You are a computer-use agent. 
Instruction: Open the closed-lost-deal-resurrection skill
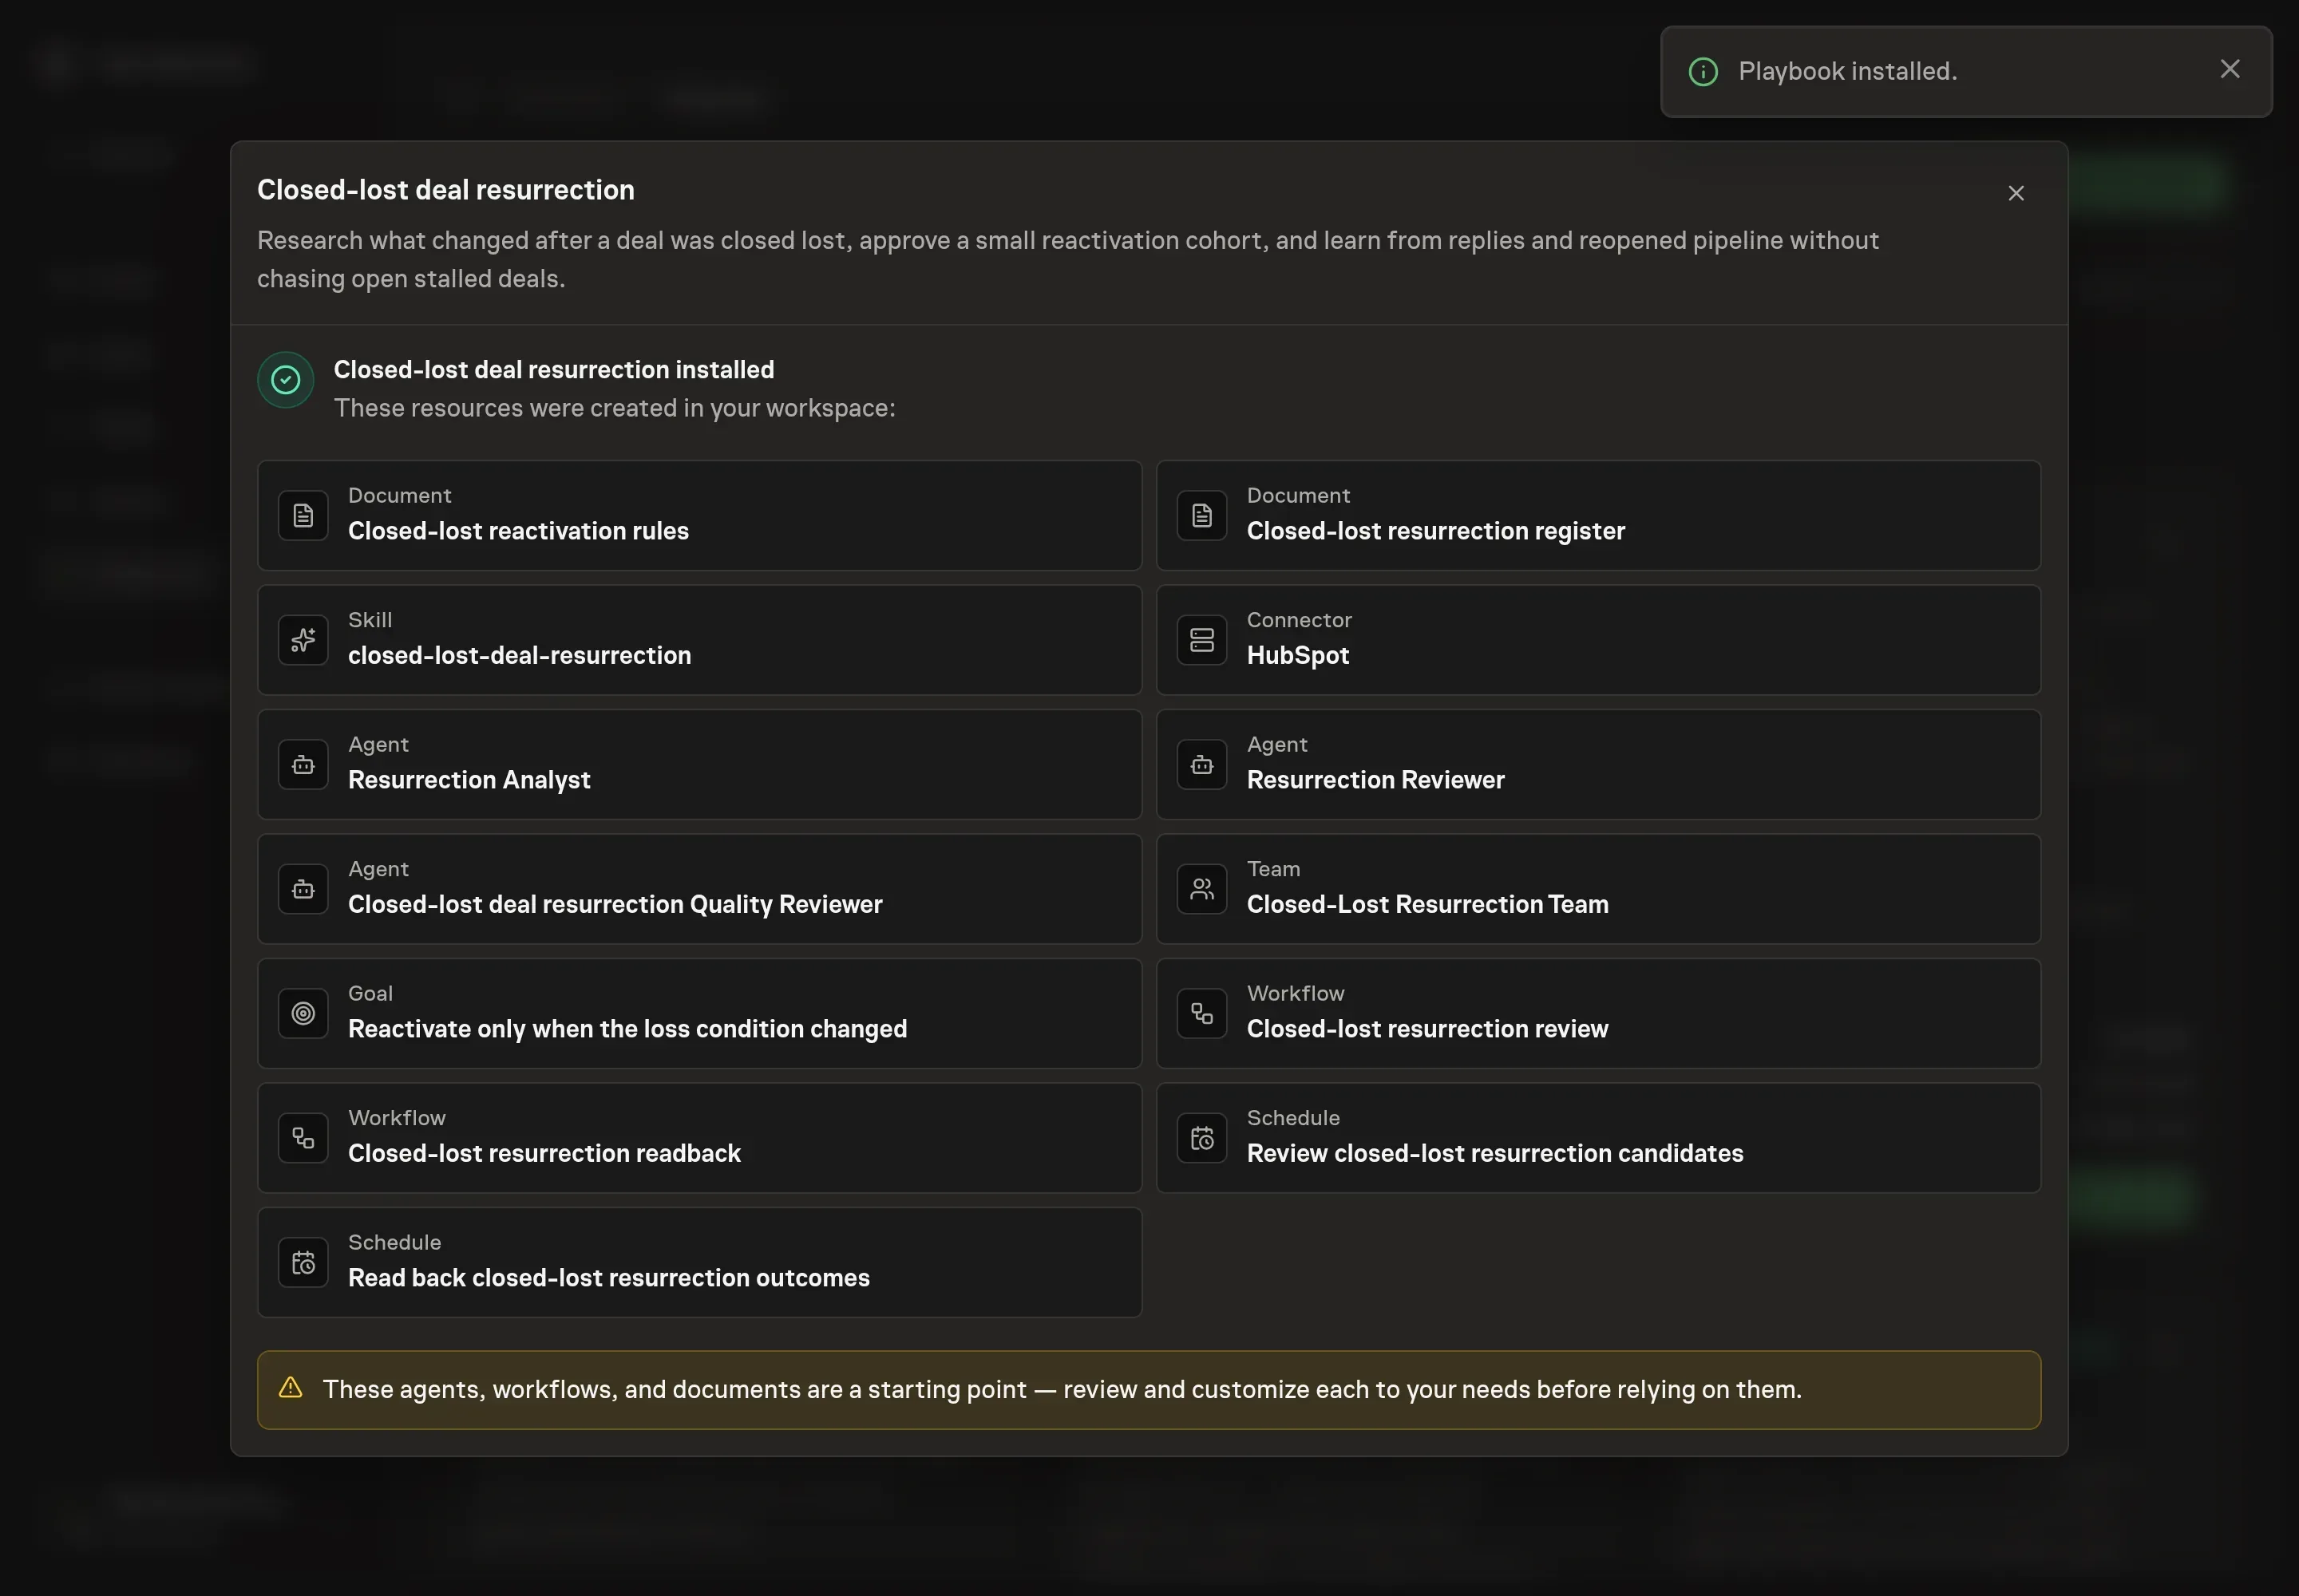coord(699,640)
